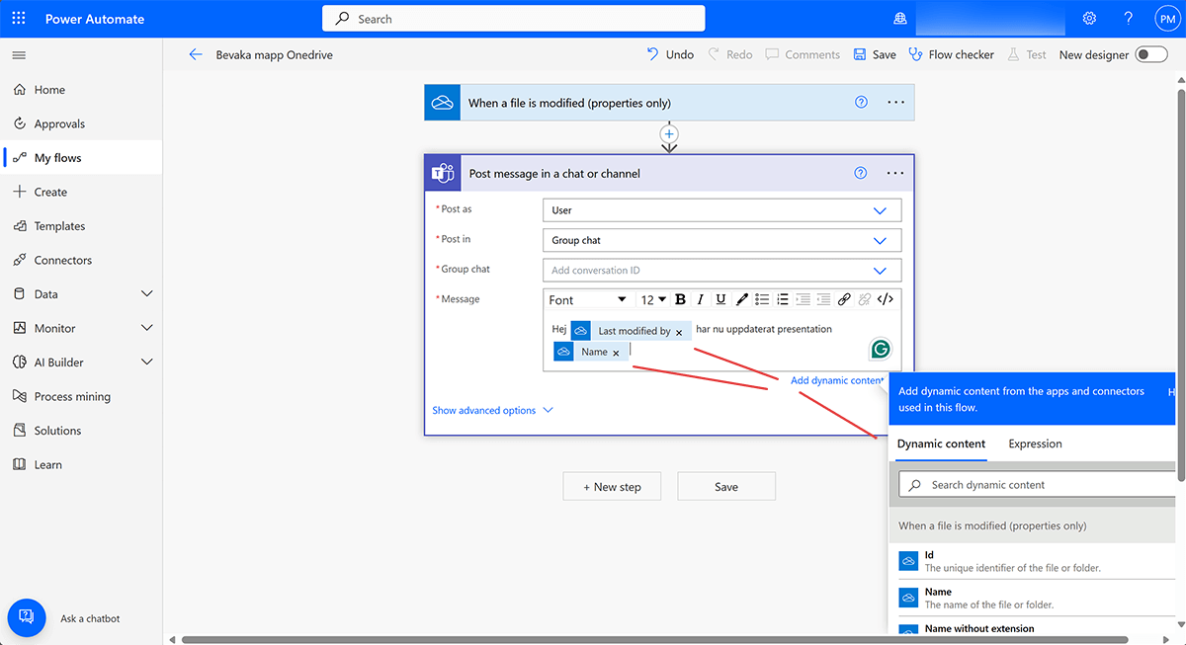Screen dimensions: 1186x645
Task: Apply italic formatting in message editor
Action: [x=701, y=299]
